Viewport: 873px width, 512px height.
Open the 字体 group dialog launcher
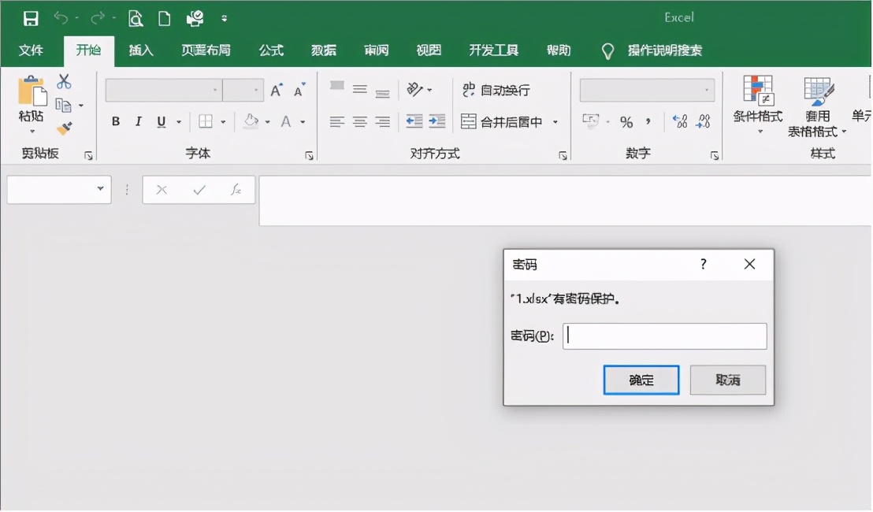[x=309, y=156]
